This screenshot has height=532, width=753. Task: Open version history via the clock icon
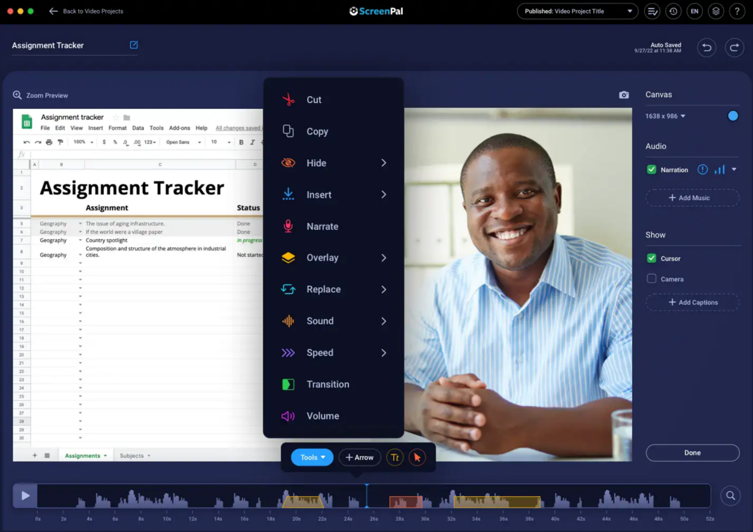pyautogui.click(x=673, y=11)
